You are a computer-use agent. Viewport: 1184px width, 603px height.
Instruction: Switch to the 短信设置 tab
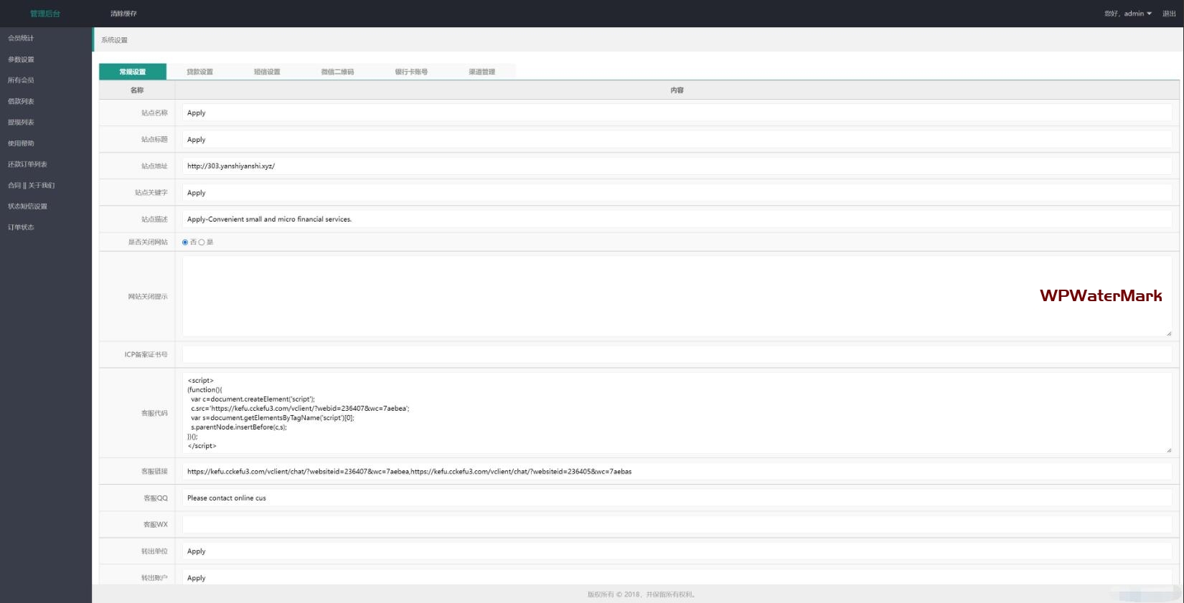point(267,72)
